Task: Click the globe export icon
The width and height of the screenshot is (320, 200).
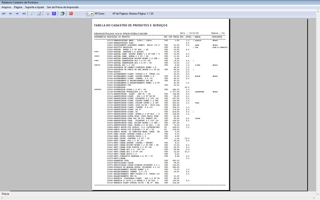Action: (x=62, y=13)
